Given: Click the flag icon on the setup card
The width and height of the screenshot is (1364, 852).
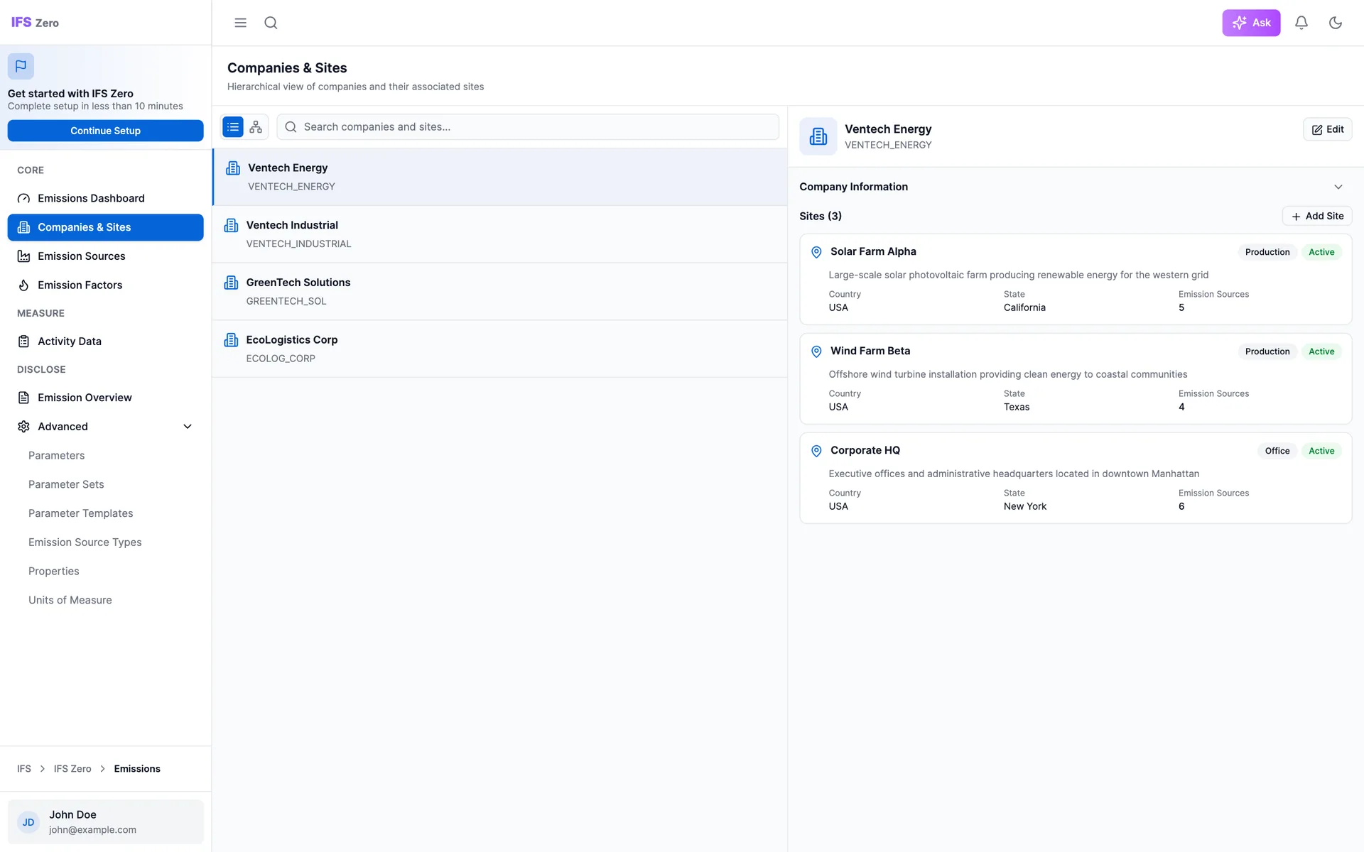Looking at the screenshot, I should point(20,66).
